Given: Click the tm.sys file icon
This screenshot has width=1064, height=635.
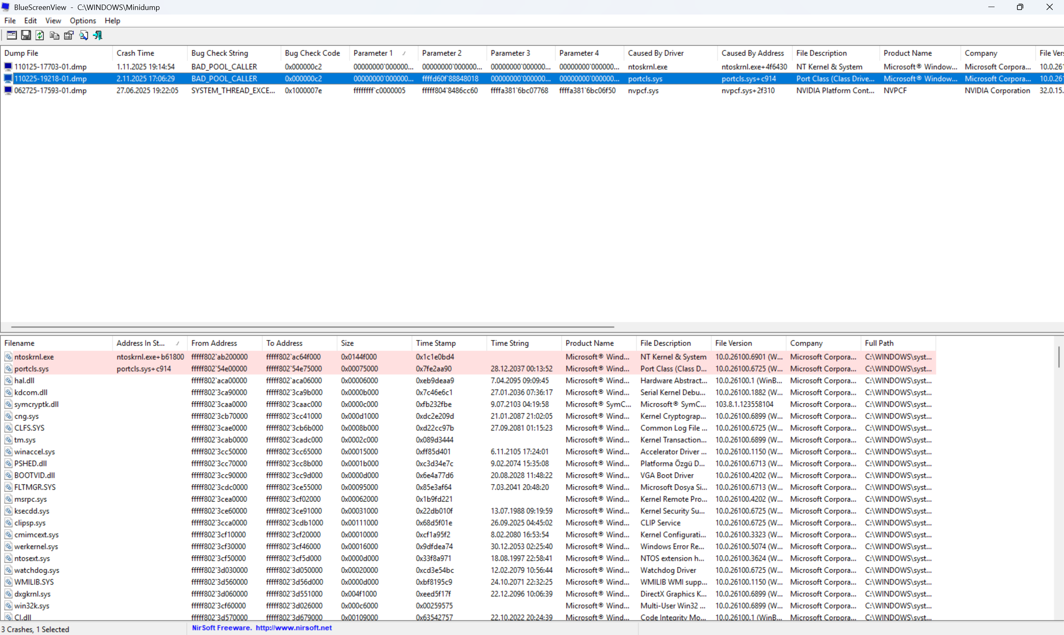Looking at the screenshot, I should click(x=8, y=440).
